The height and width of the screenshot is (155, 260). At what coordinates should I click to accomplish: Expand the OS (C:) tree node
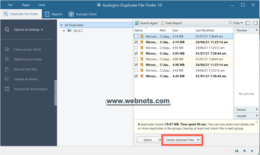point(64,31)
